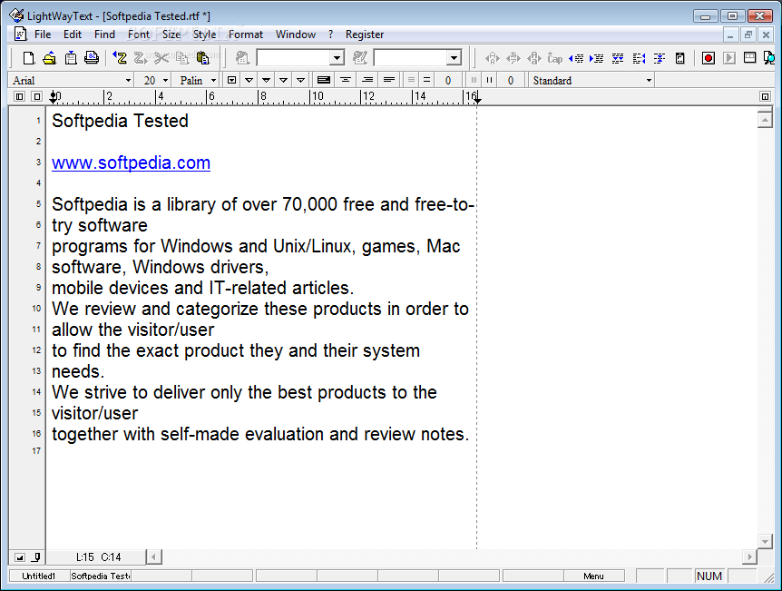This screenshot has height=591, width=782.
Task: Open the Window menu
Action: tap(295, 34)
